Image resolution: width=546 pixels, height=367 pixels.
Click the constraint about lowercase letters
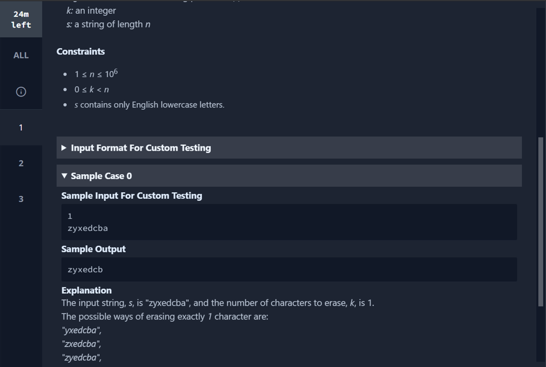[150, 105]
